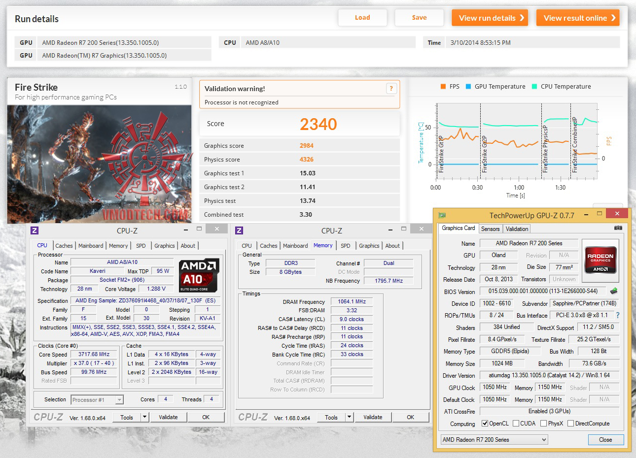Click the Release Date value Oct 8, 2013

click(x=498, y=279)
